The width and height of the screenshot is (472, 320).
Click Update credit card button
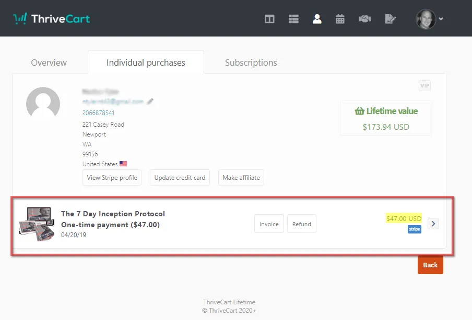180,178
